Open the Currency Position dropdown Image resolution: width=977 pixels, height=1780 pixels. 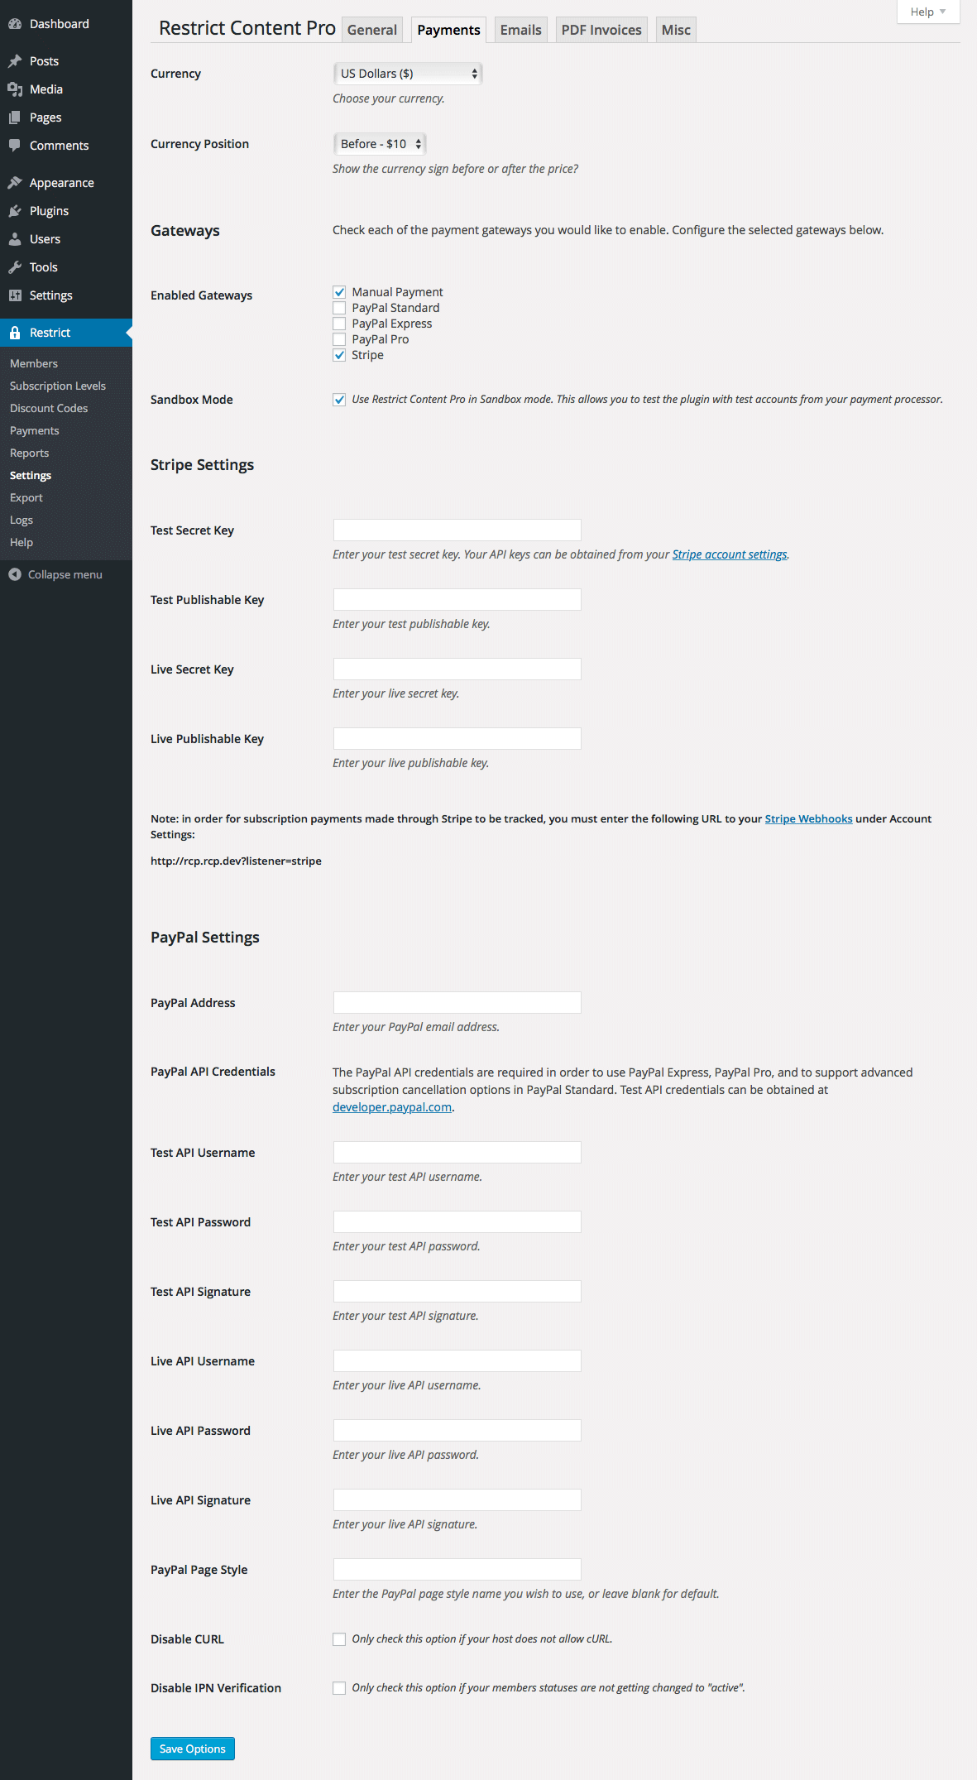tap(380, 144)
